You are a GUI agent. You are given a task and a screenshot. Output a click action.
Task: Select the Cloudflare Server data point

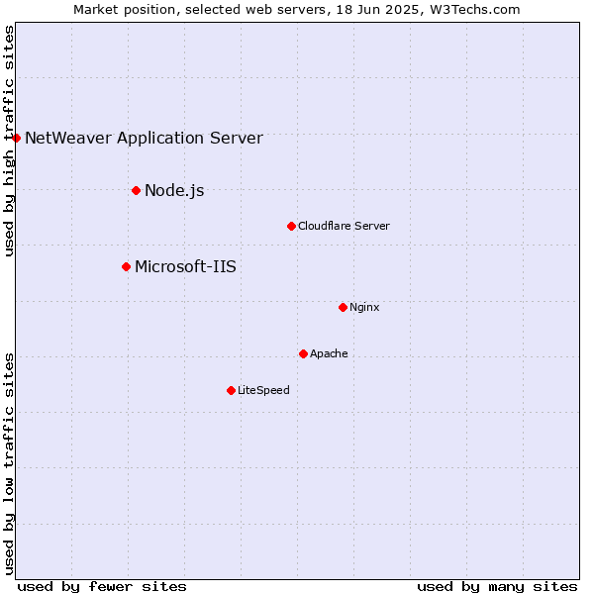click(x=291, y=226)
